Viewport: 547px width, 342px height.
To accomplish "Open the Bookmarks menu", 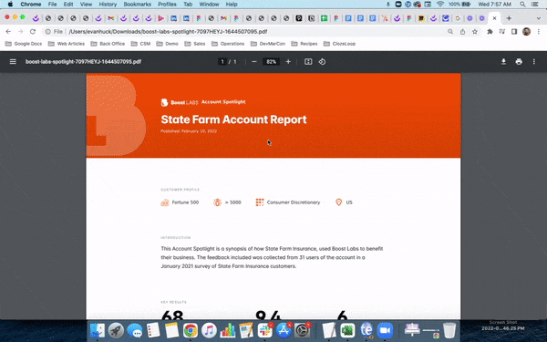I will coord(138,5).
